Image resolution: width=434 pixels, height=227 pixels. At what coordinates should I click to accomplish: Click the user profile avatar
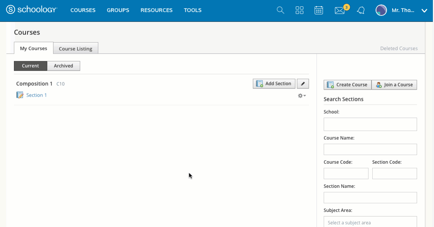click(381, 10)
